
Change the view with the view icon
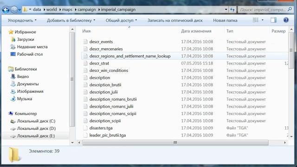tap(256, 20)
